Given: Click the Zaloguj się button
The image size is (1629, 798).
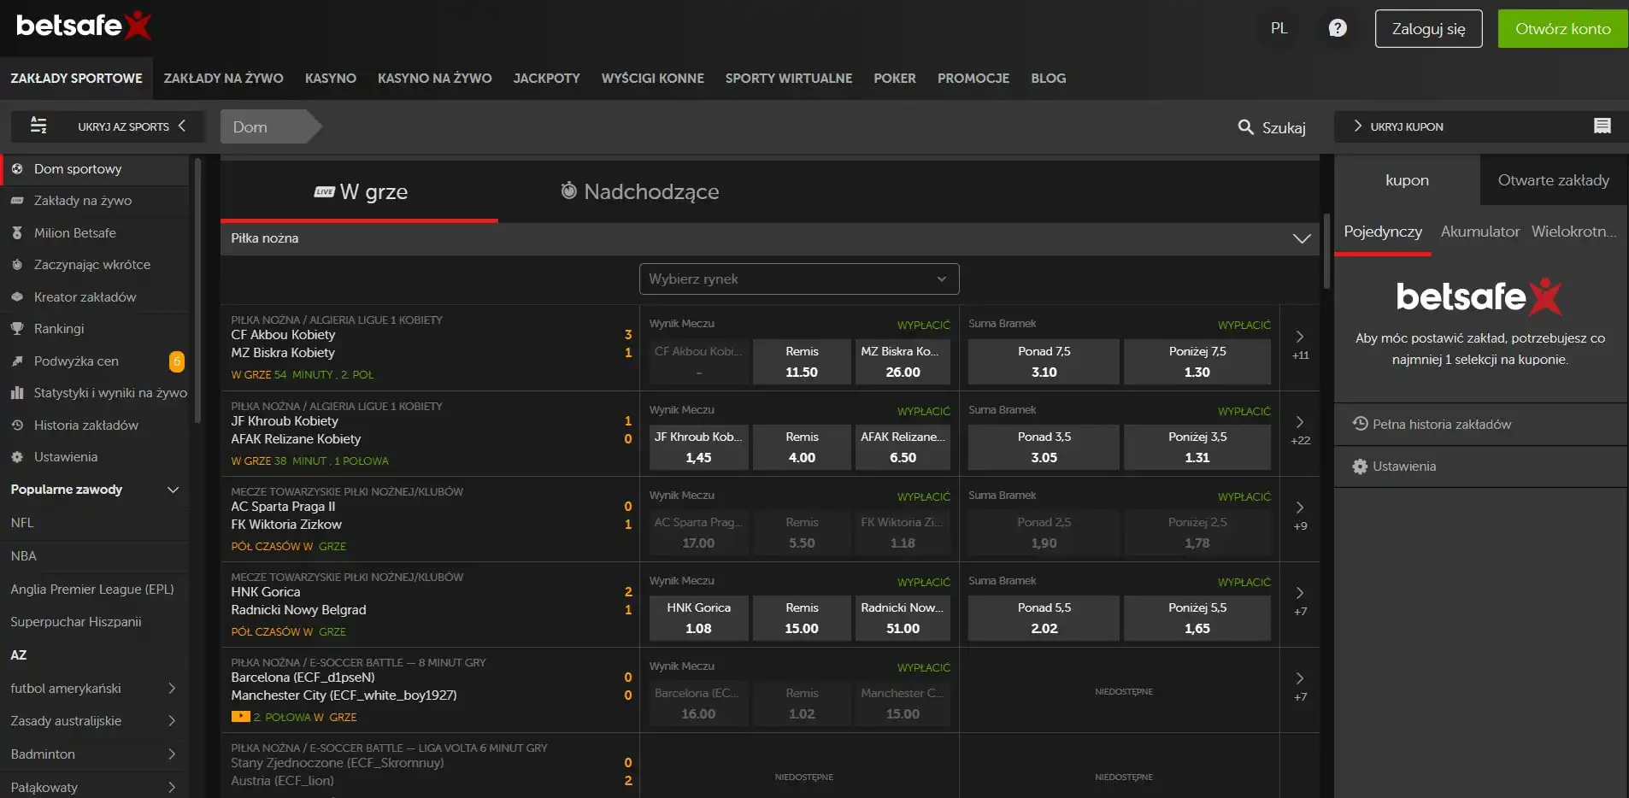Looking at the screenshot, I should coord(1428,28).
